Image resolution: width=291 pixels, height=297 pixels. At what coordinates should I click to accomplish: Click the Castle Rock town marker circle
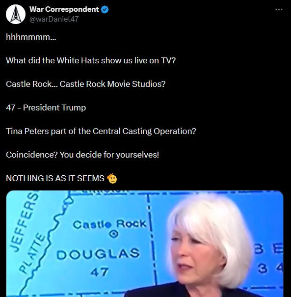pos(113,234)
